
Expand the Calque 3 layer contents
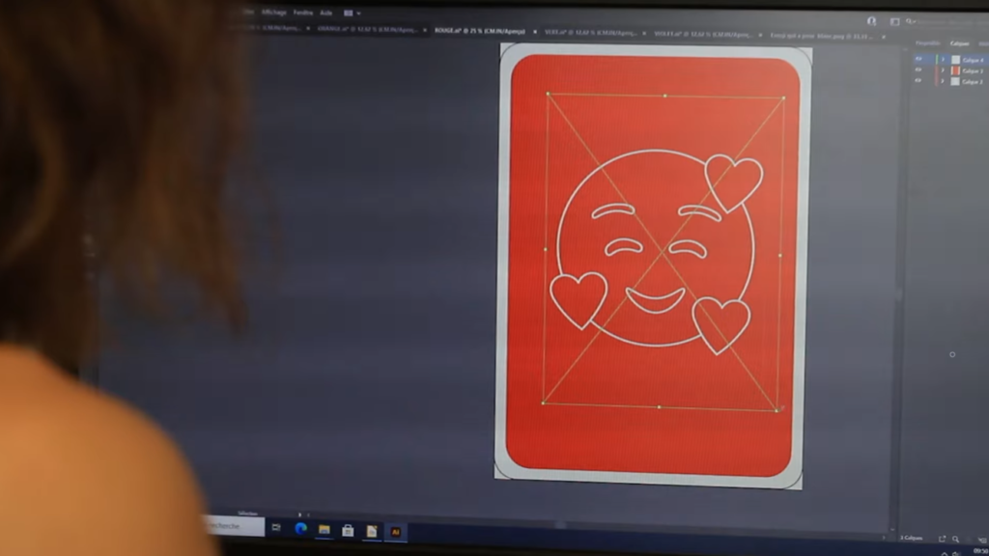pyautogui.click(x=943, y=70)
